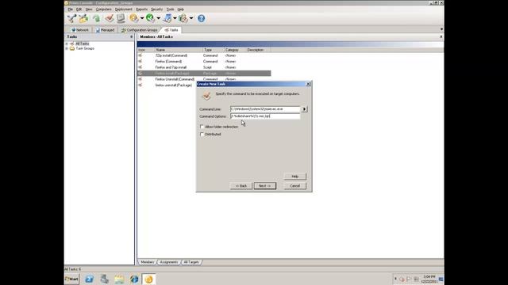Expand the All Tasks tree node
The width and height of the screenshot is (508, 285).
click(67, 44)
